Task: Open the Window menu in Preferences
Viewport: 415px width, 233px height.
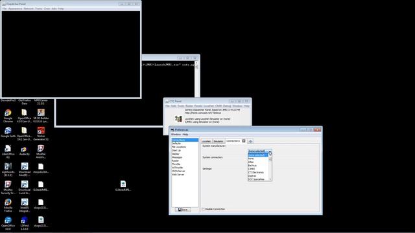Action: 176,135
